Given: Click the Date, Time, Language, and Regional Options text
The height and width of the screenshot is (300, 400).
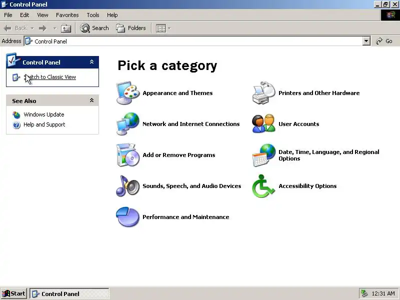Looking at the screenshot, I should (x=329, y=155).
